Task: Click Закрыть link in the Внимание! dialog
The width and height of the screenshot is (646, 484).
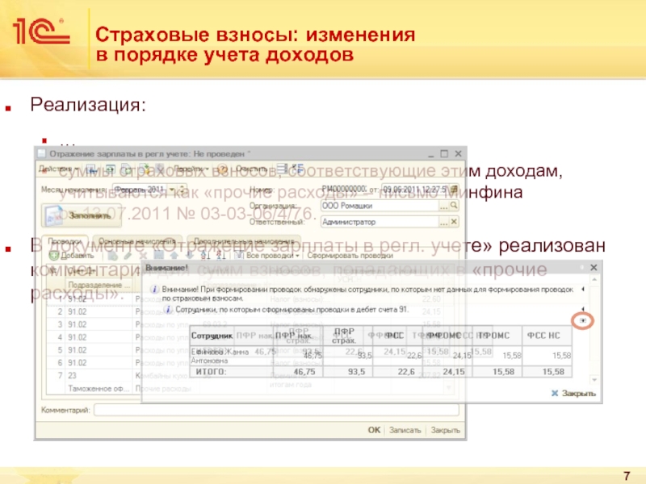Action: tap(573, 394)
